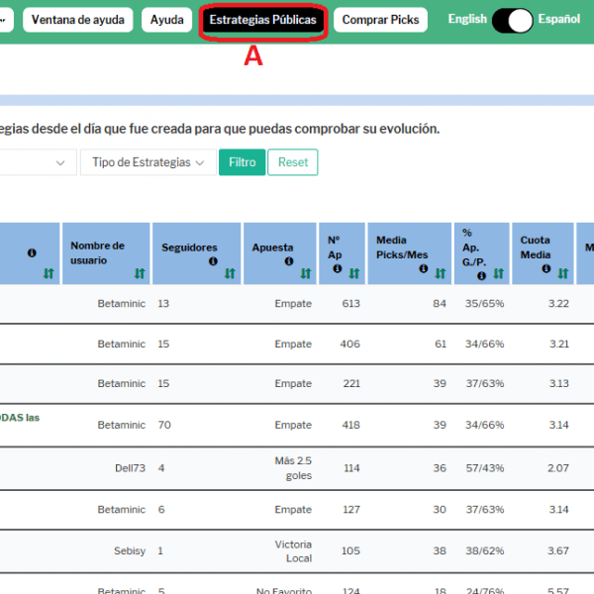Screen dimensions: 594x594
Task: Click the info icon under Seguidores header
Action: 213,261
